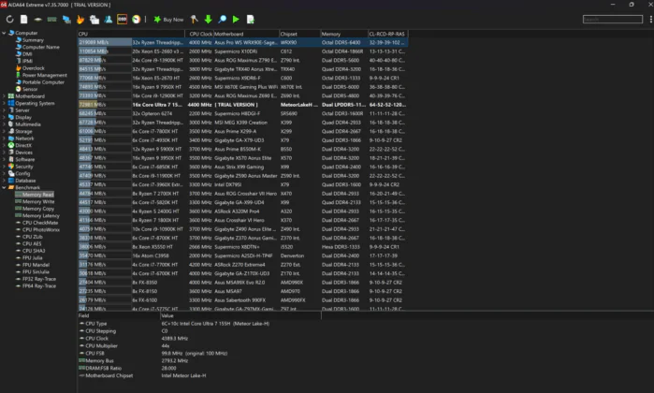
Task: Select the Asus Pro WS WRX90E-Sage row
Action: [x=242, y=42]
